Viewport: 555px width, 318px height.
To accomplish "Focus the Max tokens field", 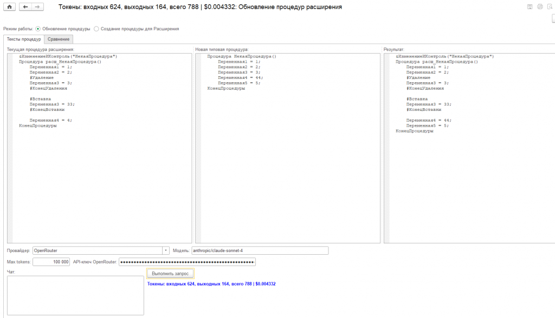I will click(x=51, y=262).
